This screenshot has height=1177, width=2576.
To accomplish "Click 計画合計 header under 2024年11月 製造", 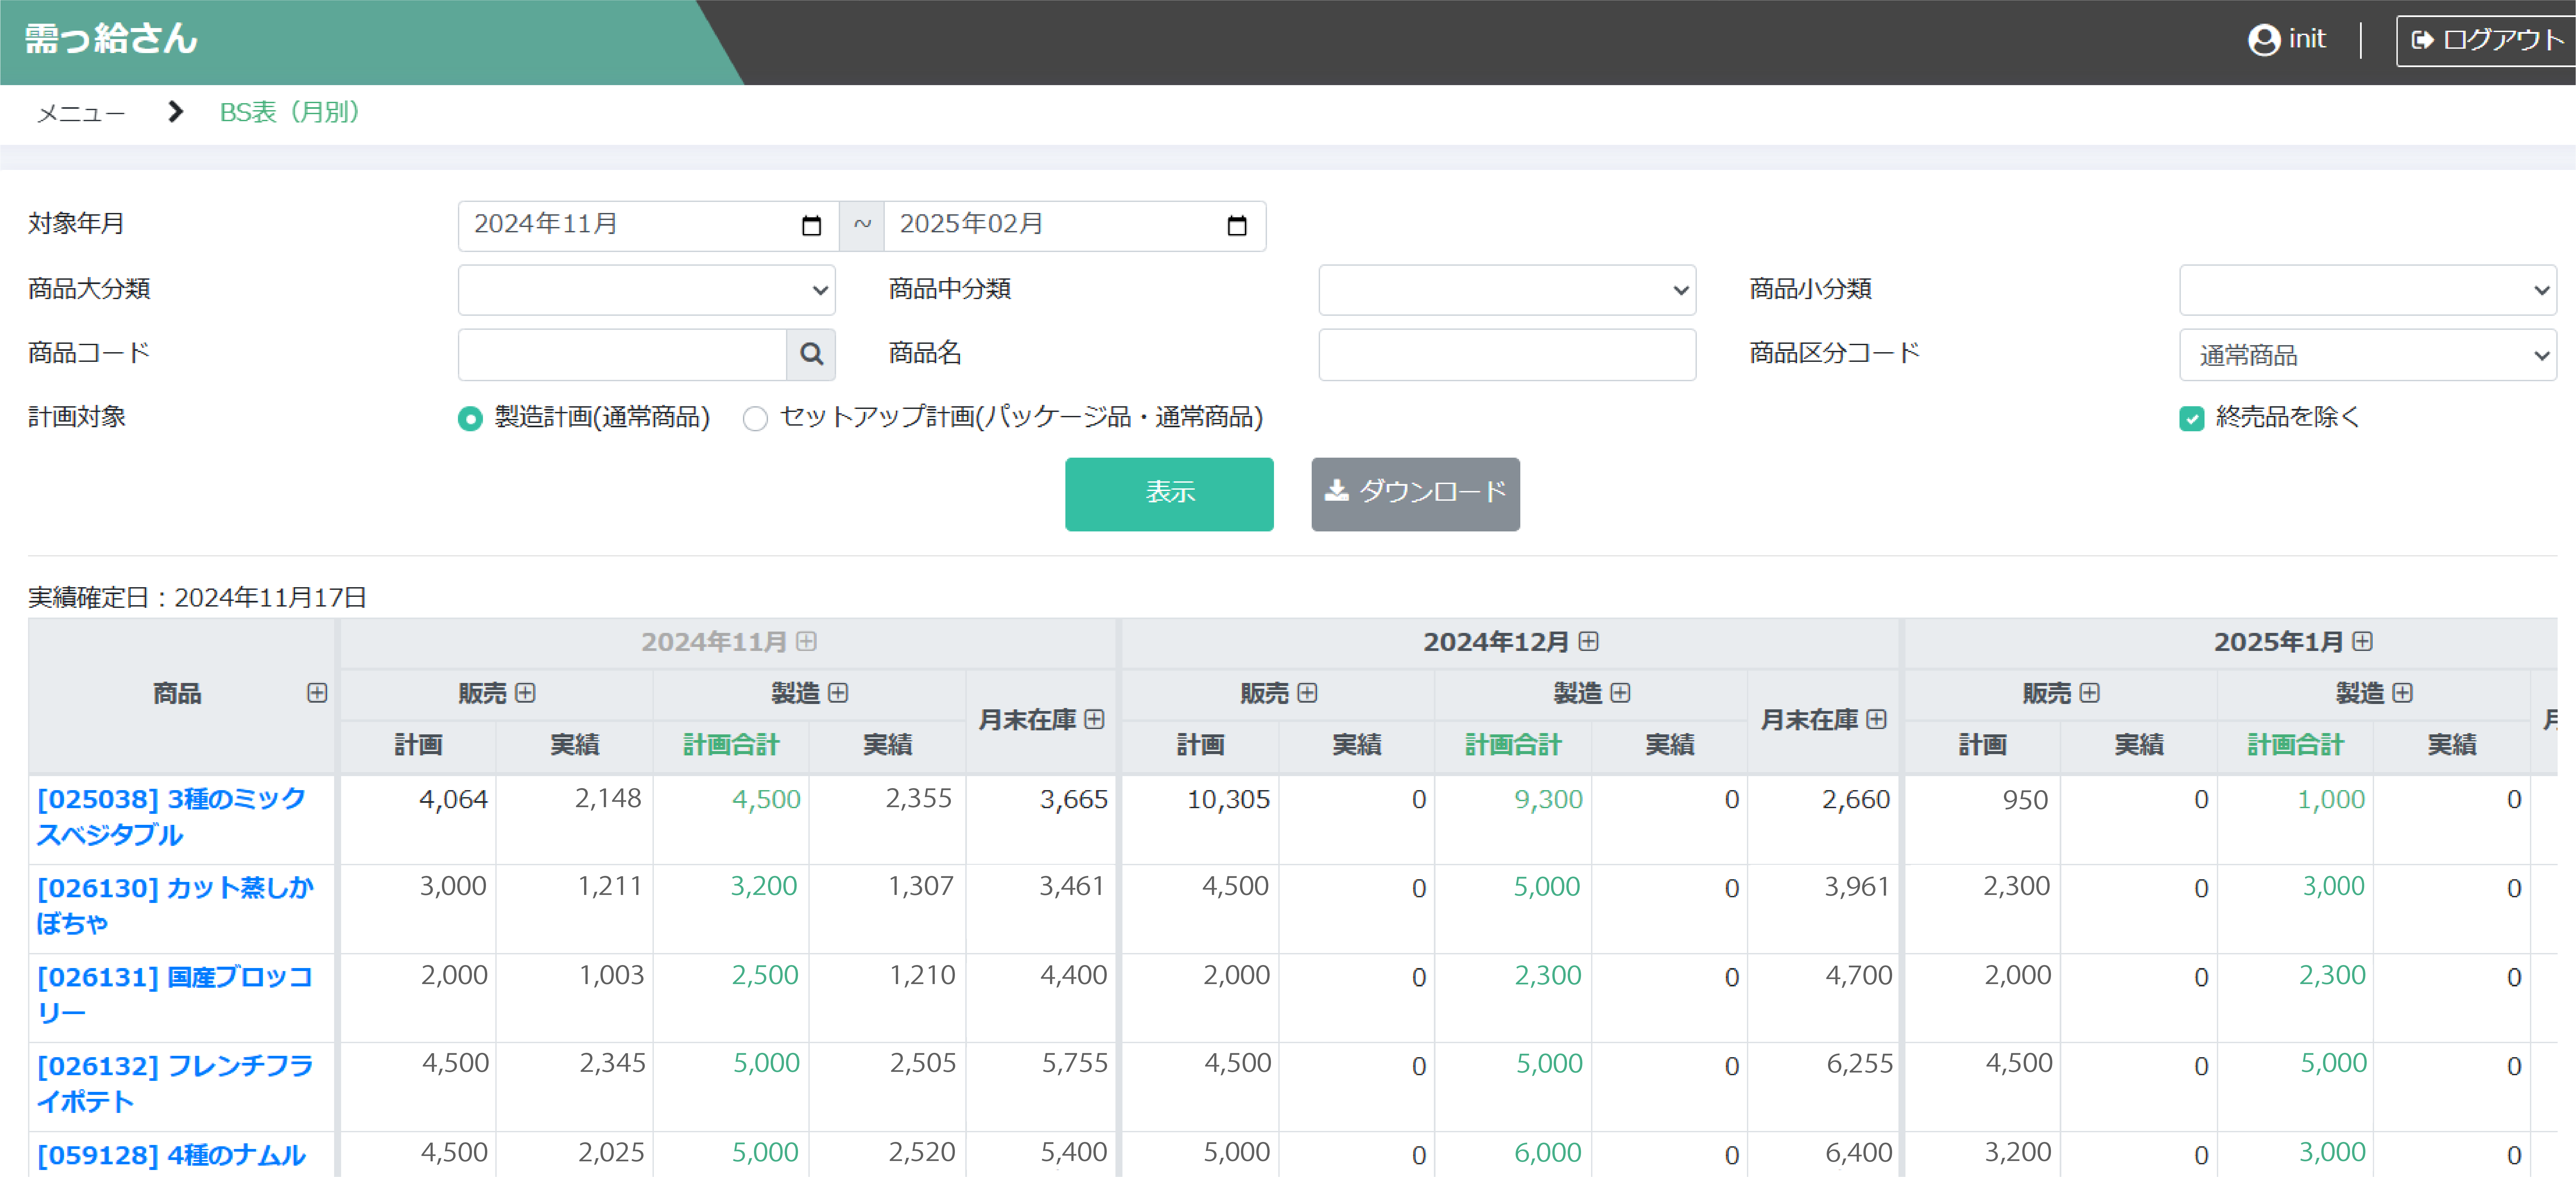I will (x=731, y=745).
